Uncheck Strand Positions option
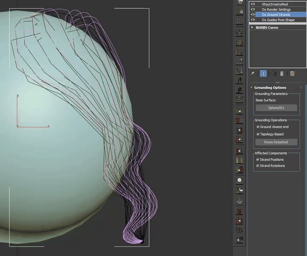 258,160
